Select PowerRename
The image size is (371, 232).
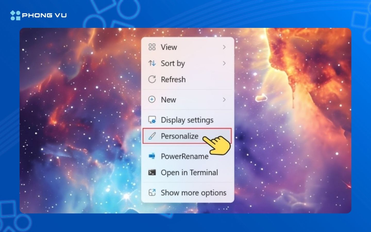(184, 156)
